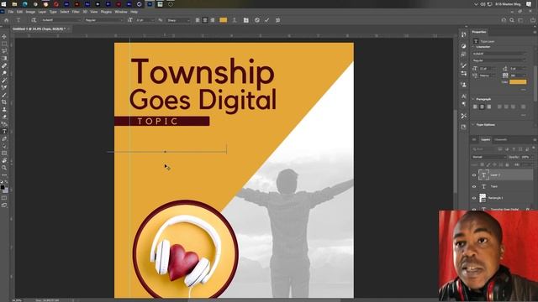Open Photoshop search magnifier top right
The width and height of the screenshot is (538, 302).
(512, 20)
